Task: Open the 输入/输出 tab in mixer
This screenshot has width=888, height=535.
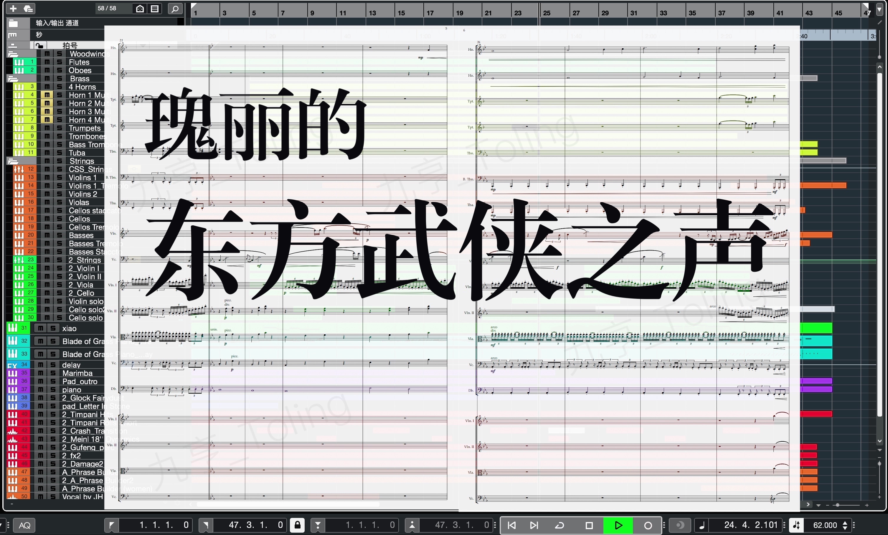Action: point(57,23)
